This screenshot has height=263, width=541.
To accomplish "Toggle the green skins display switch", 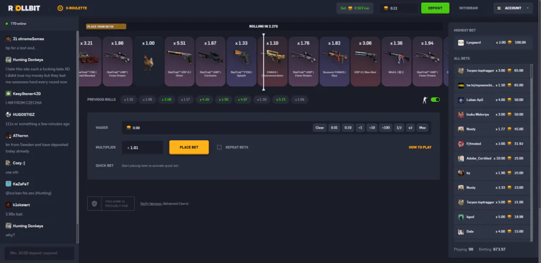I will coord(435,100).
